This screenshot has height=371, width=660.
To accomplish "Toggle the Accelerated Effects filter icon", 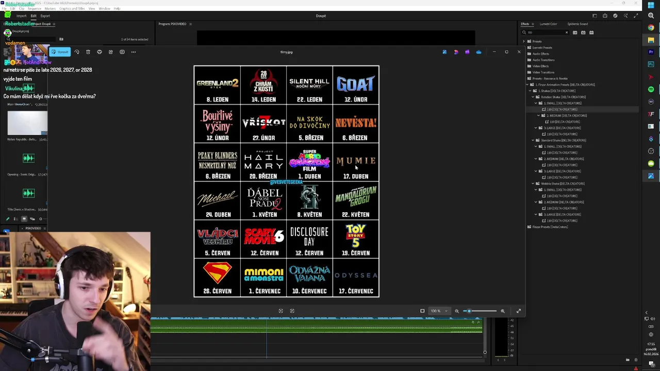I will point(575,32).
